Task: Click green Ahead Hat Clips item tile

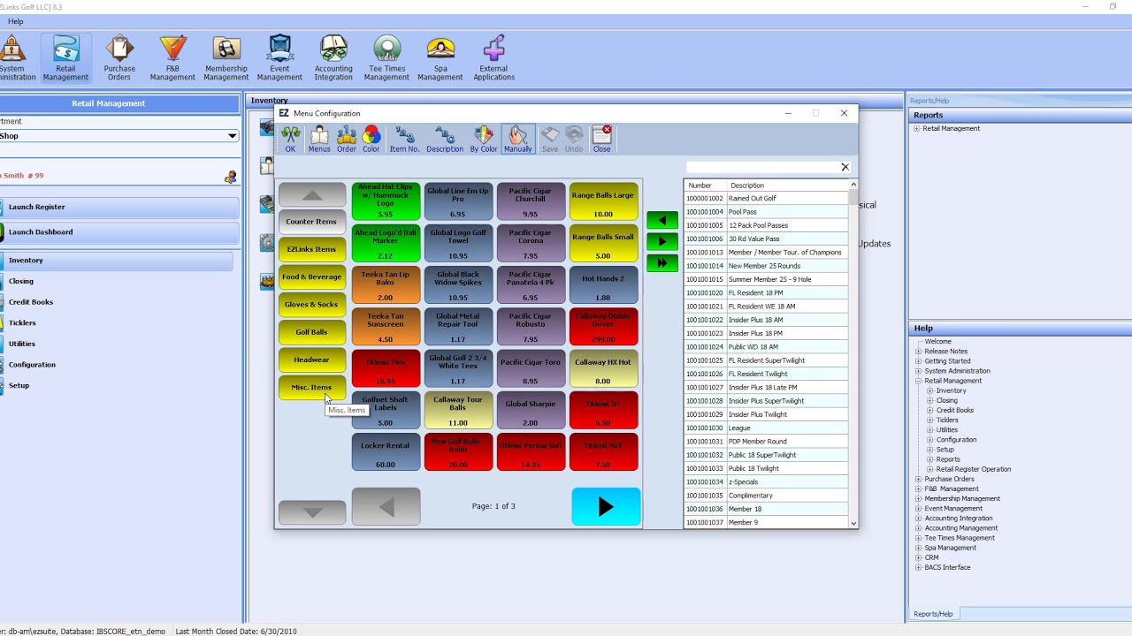Action: [x=386, y=201]
